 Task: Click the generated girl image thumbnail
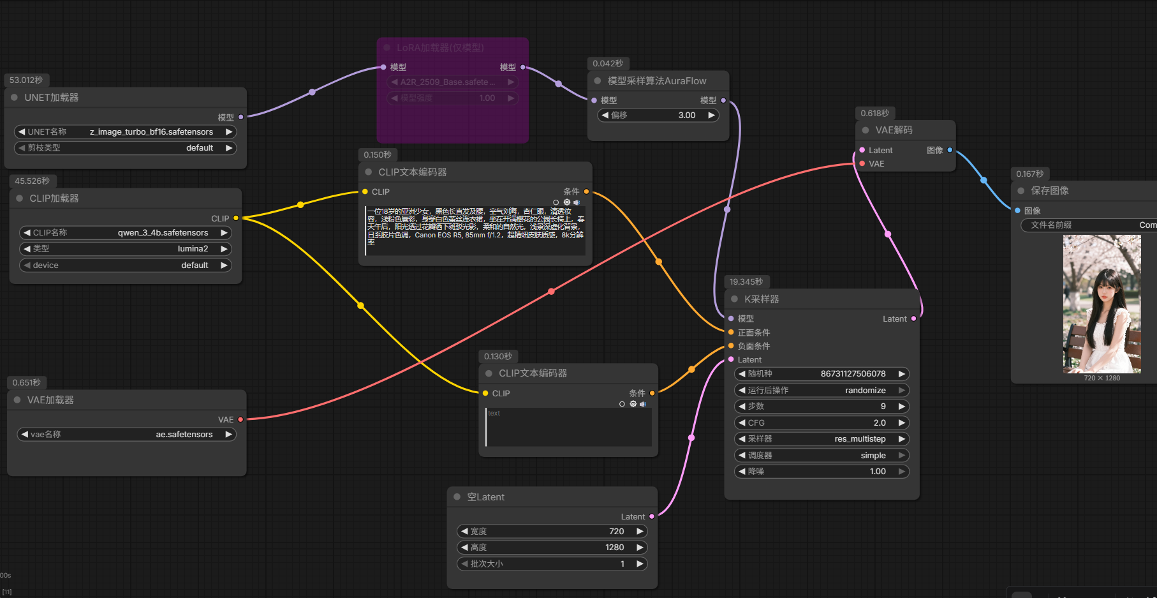click(1102, 304)
